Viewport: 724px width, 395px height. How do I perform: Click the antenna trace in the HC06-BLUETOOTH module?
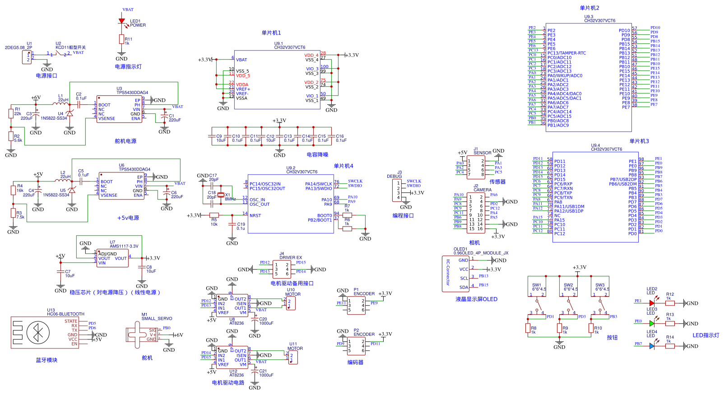pos(17,332)
